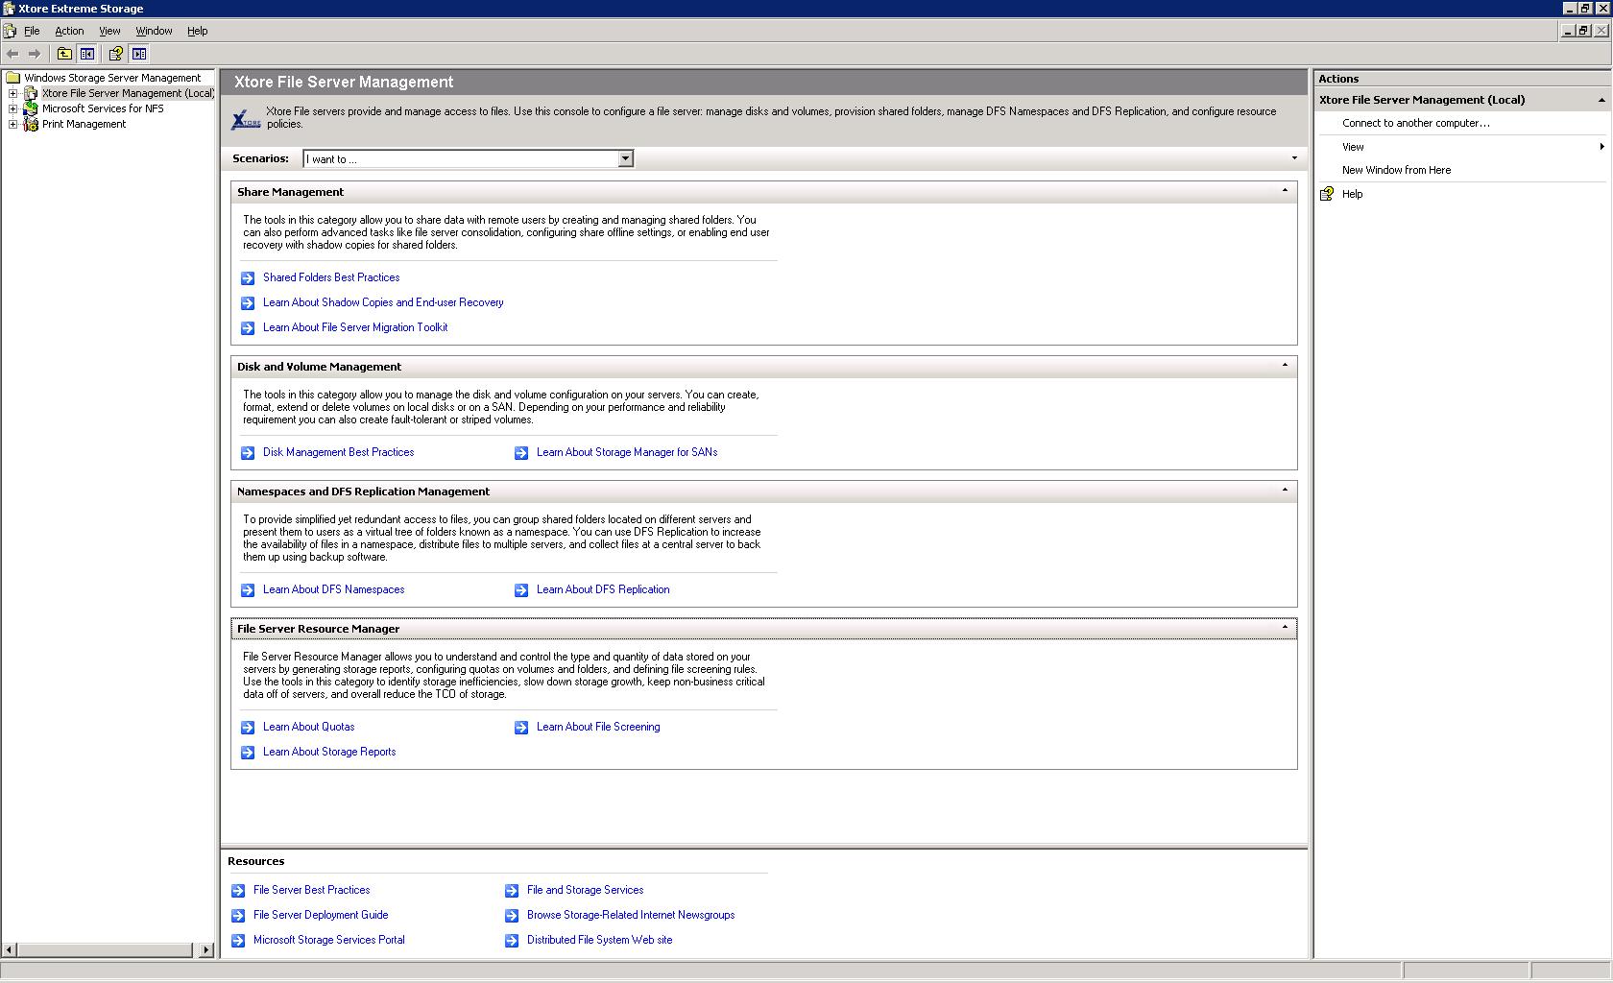Open the Action menu
1613x983 pixels.
click(x=69, y=31)
